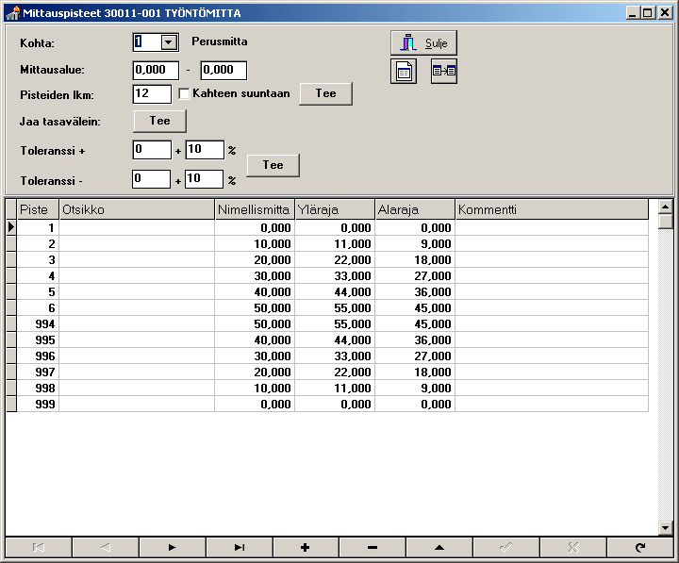Image resolution: width=679 pixels, height=563 pixels.
Task: Click the Sulje close-door button
Action: click(x=423, y=42)
